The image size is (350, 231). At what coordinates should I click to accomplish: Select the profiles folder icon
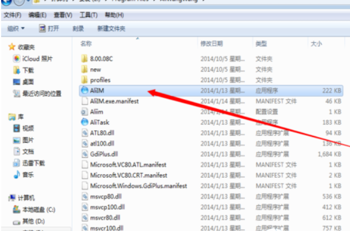84,80
